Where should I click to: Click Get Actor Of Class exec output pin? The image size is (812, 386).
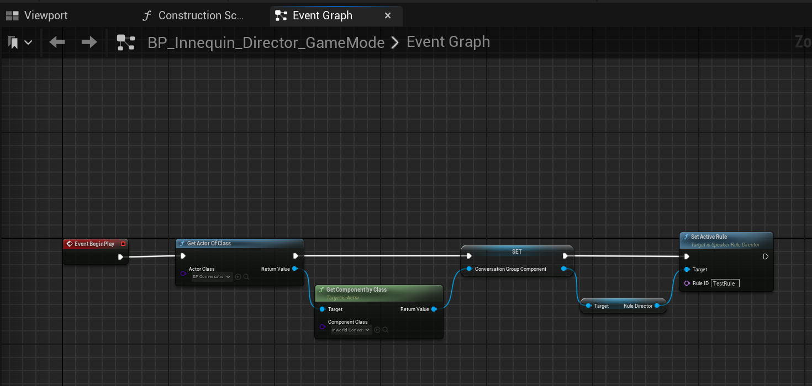[x=296, y=256]
